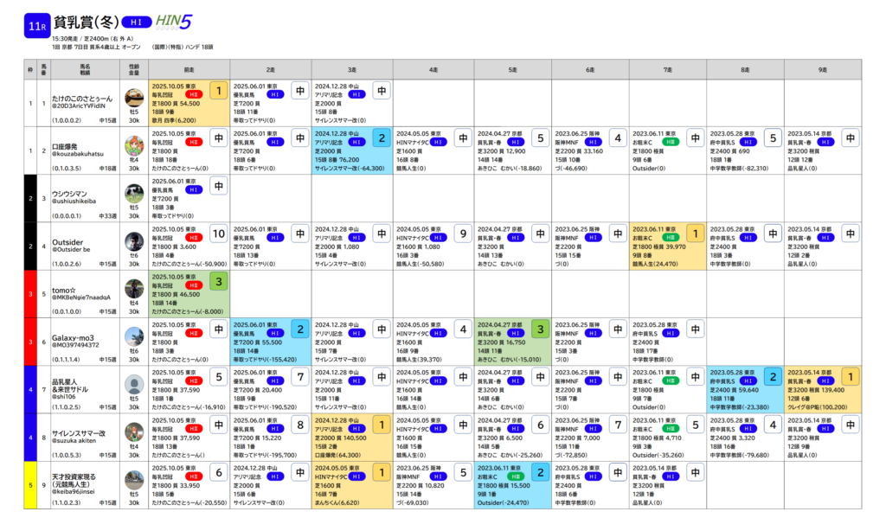Select ウシウシマン's profile picture
This screenshot has height=518, width=886.
[x=133, y=193]
